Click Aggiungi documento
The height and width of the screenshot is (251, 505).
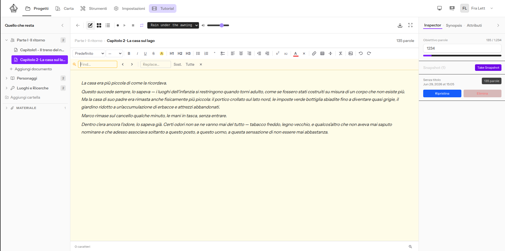[x=31, y=69]
